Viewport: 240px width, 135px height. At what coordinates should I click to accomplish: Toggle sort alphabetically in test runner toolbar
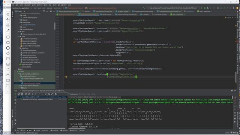point(26,94)
